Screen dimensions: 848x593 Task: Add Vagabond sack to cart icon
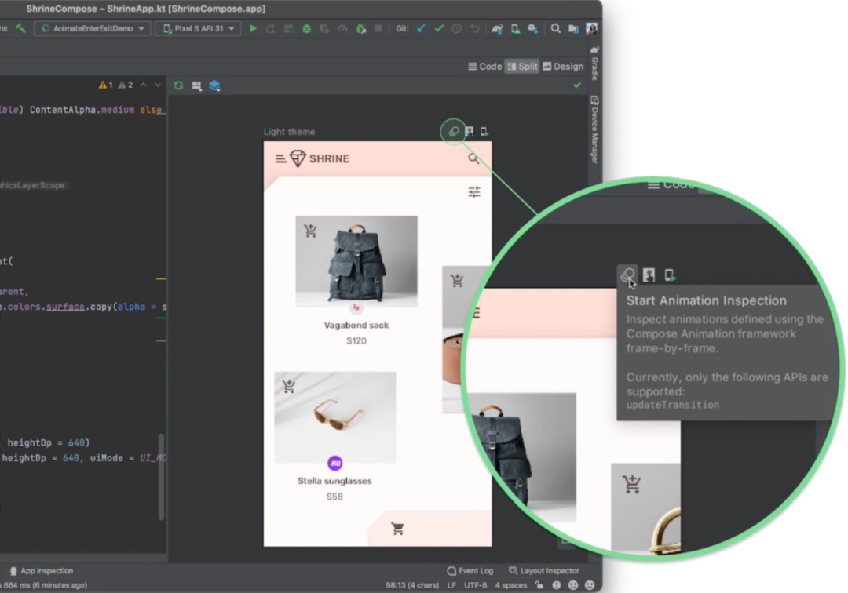(x=310, y=231)
